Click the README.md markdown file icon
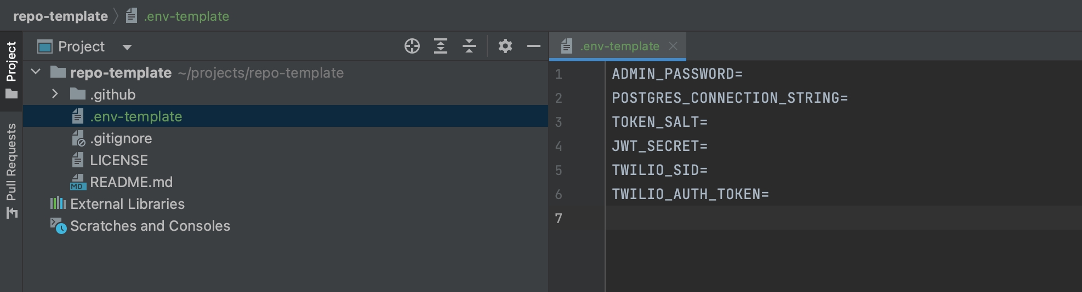Image resolution: width=1082 pixels, height=292 pixels. tap(78, 182)
